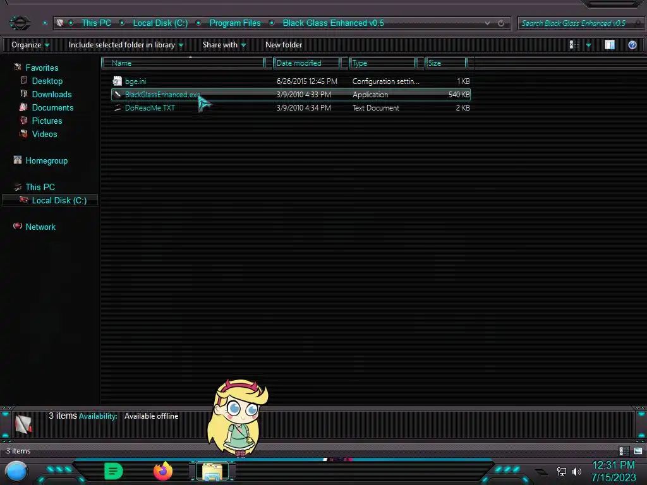Sort by the Type column header
This screenshot has width=647, height=485.
pos(382,63)
